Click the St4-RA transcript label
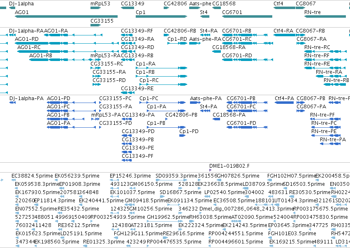 [209, 31]
